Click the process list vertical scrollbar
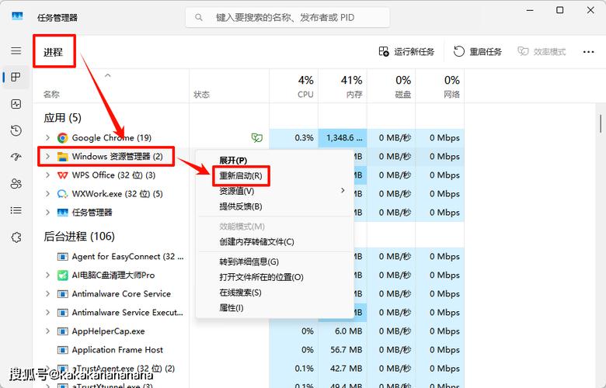Viewport: 606px width, 388px height. [x=601, y=123]
